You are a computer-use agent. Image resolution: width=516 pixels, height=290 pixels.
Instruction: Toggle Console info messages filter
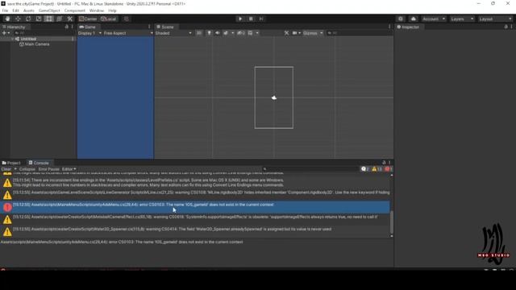(x=365, y=169)
